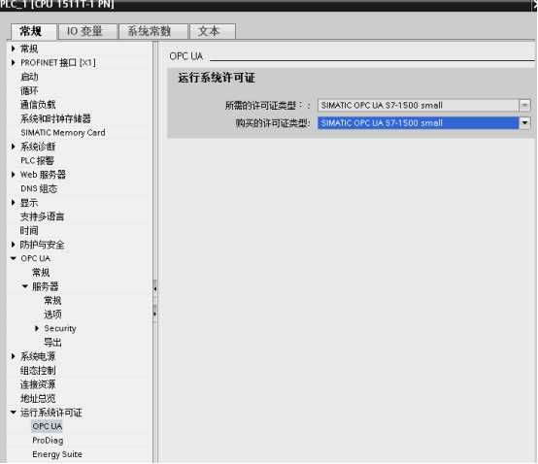Click the 系统电源 label
The height and width of the screenshot is (464, 538).
coord(38,356)
